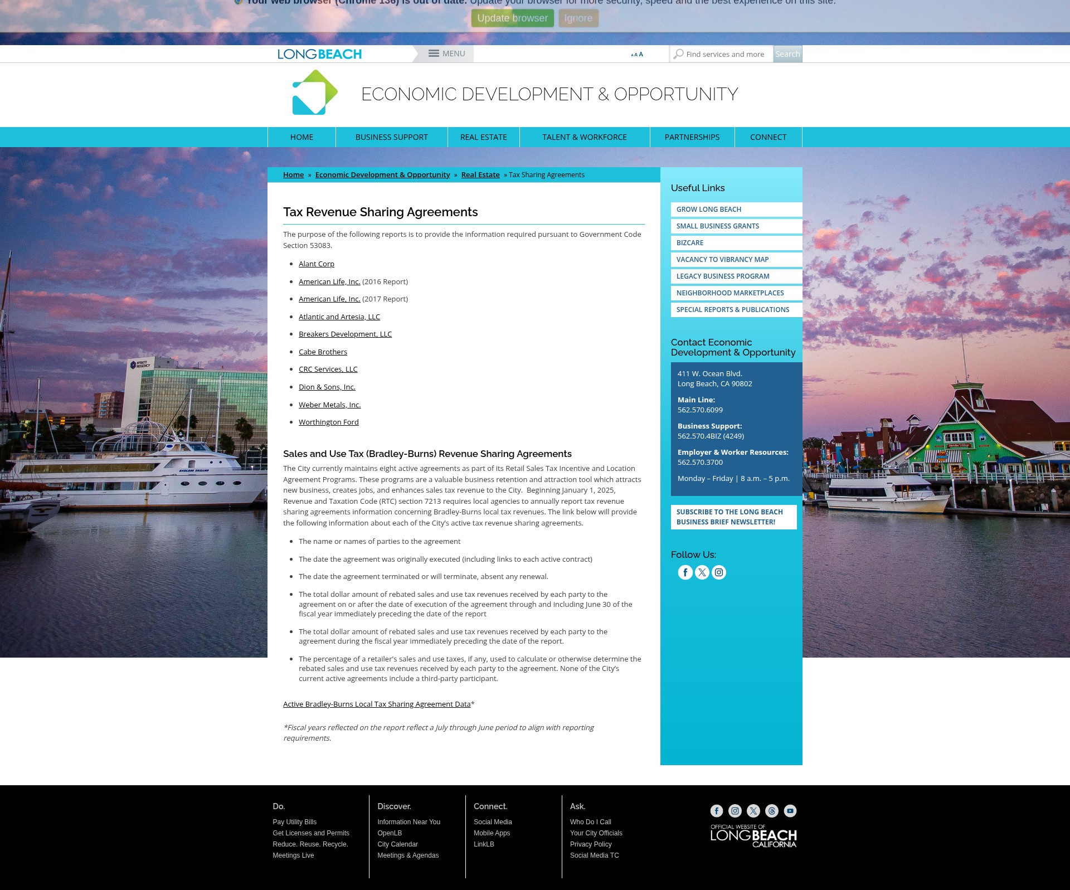Open Facebook icon under Follow Us

coord(685,572)
